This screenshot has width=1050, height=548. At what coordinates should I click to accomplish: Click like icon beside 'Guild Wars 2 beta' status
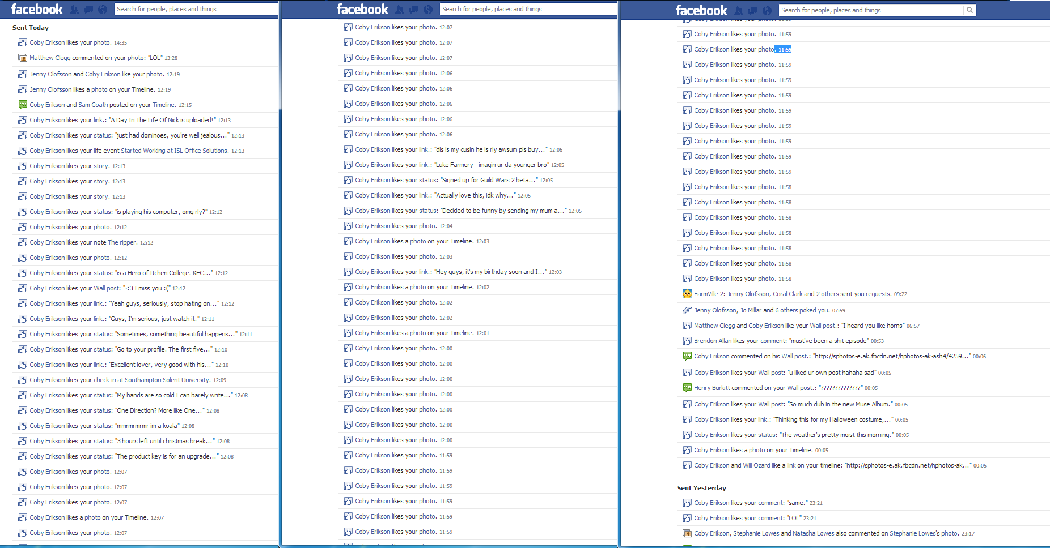348,180
